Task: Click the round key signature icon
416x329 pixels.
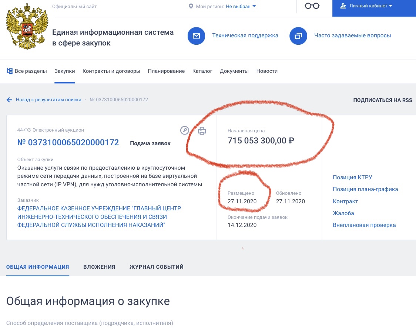Action: tap(185, 130)
